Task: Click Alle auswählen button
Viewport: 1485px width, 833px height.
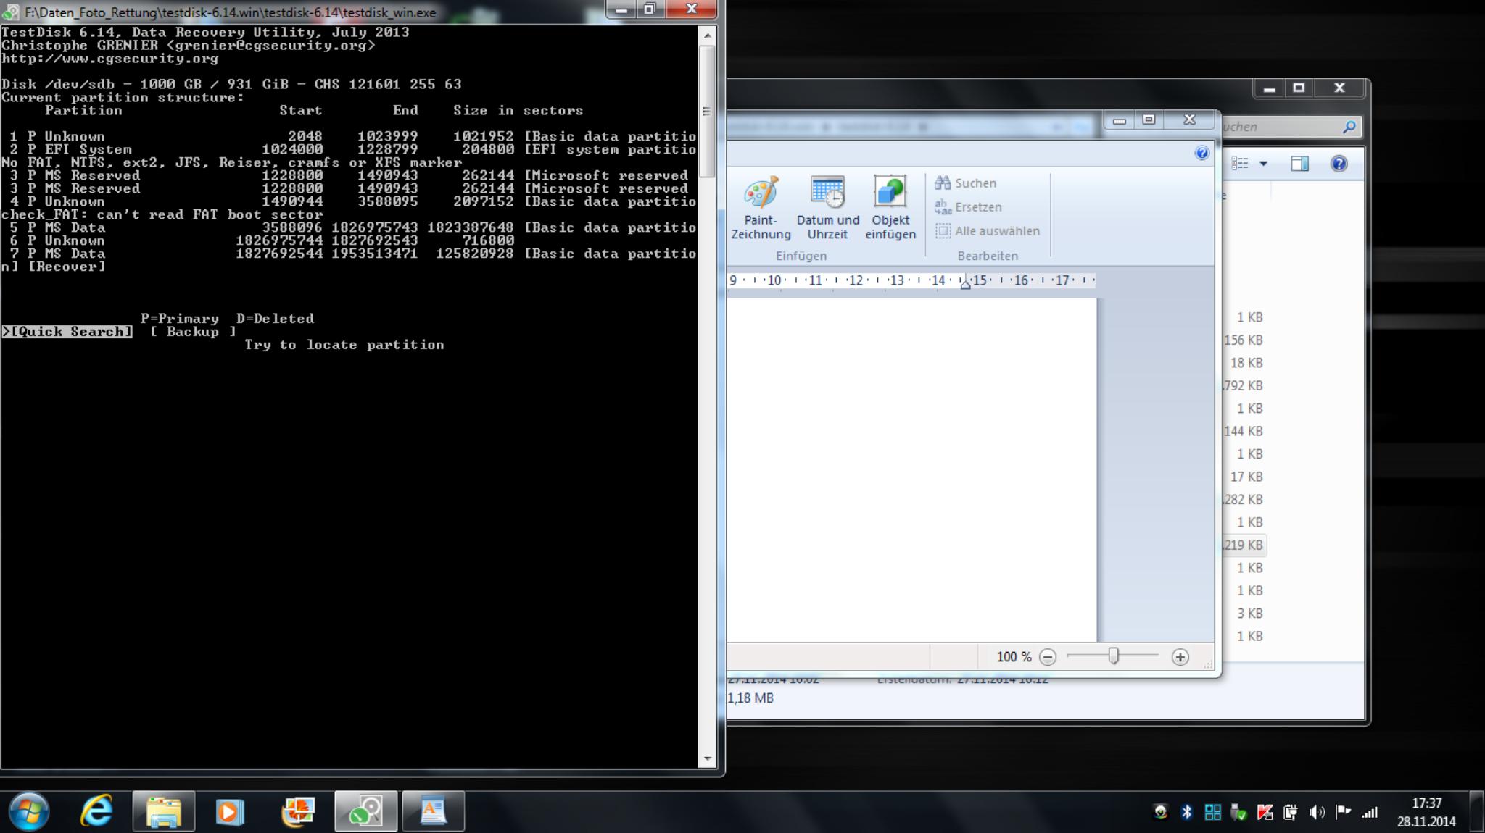Action: coord(988,231)
